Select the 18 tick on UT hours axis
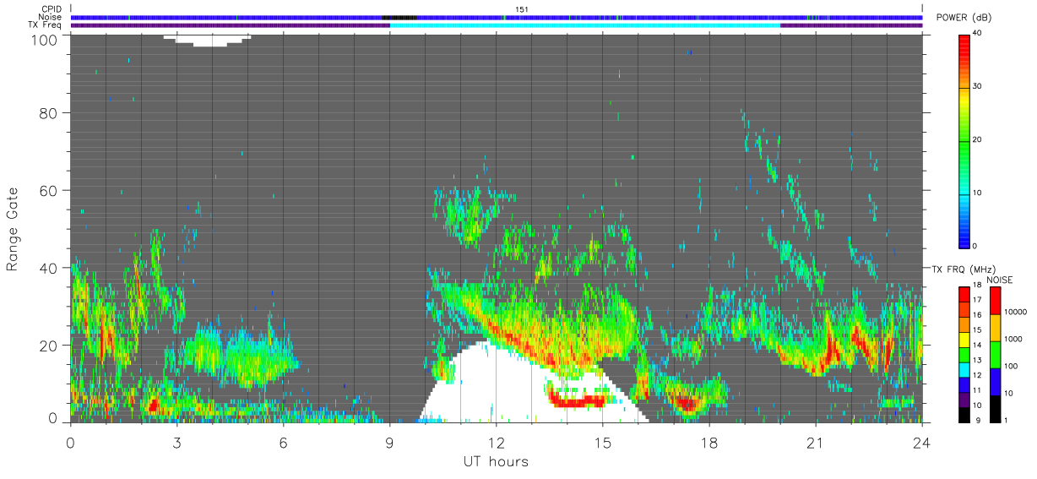Image resolution: width=1037 pixels, height=479 pixels. pyautogui.click(x=709, y=443)
